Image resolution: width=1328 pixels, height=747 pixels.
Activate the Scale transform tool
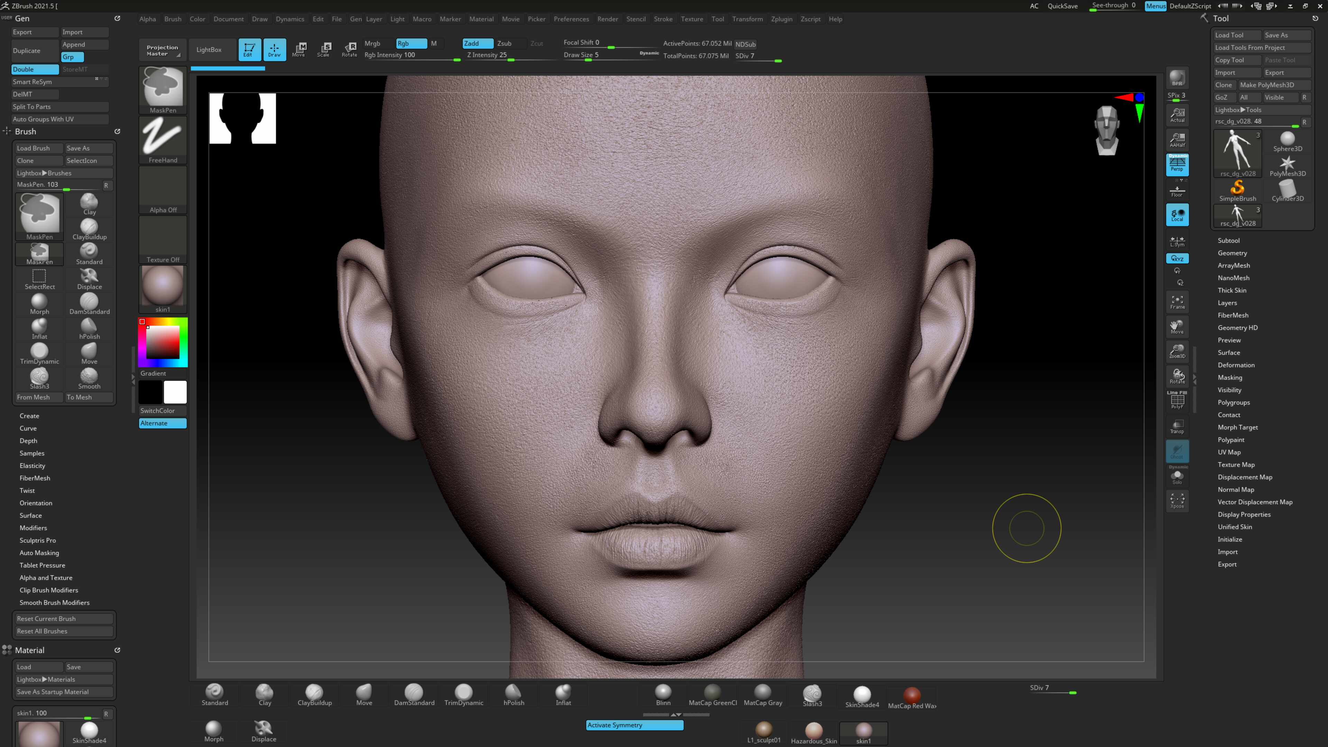pyautogui.click(x=324, y=49)
